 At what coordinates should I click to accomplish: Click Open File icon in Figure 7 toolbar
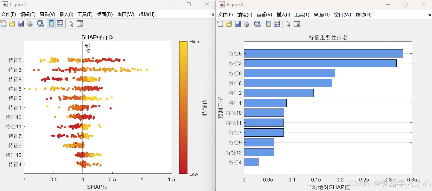click(12, 24)
